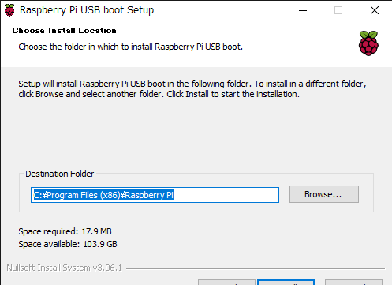Close the Raspberry Pi USB boot Setup
Image resolution: width=392 pixels, height=285 pixels.
click(375, 10)
